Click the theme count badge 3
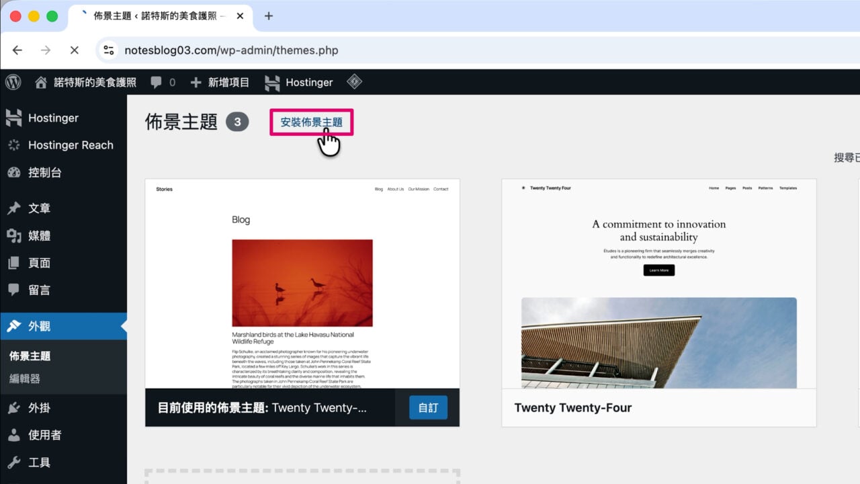This screenshot has height=484, width=860. [237, 122]
